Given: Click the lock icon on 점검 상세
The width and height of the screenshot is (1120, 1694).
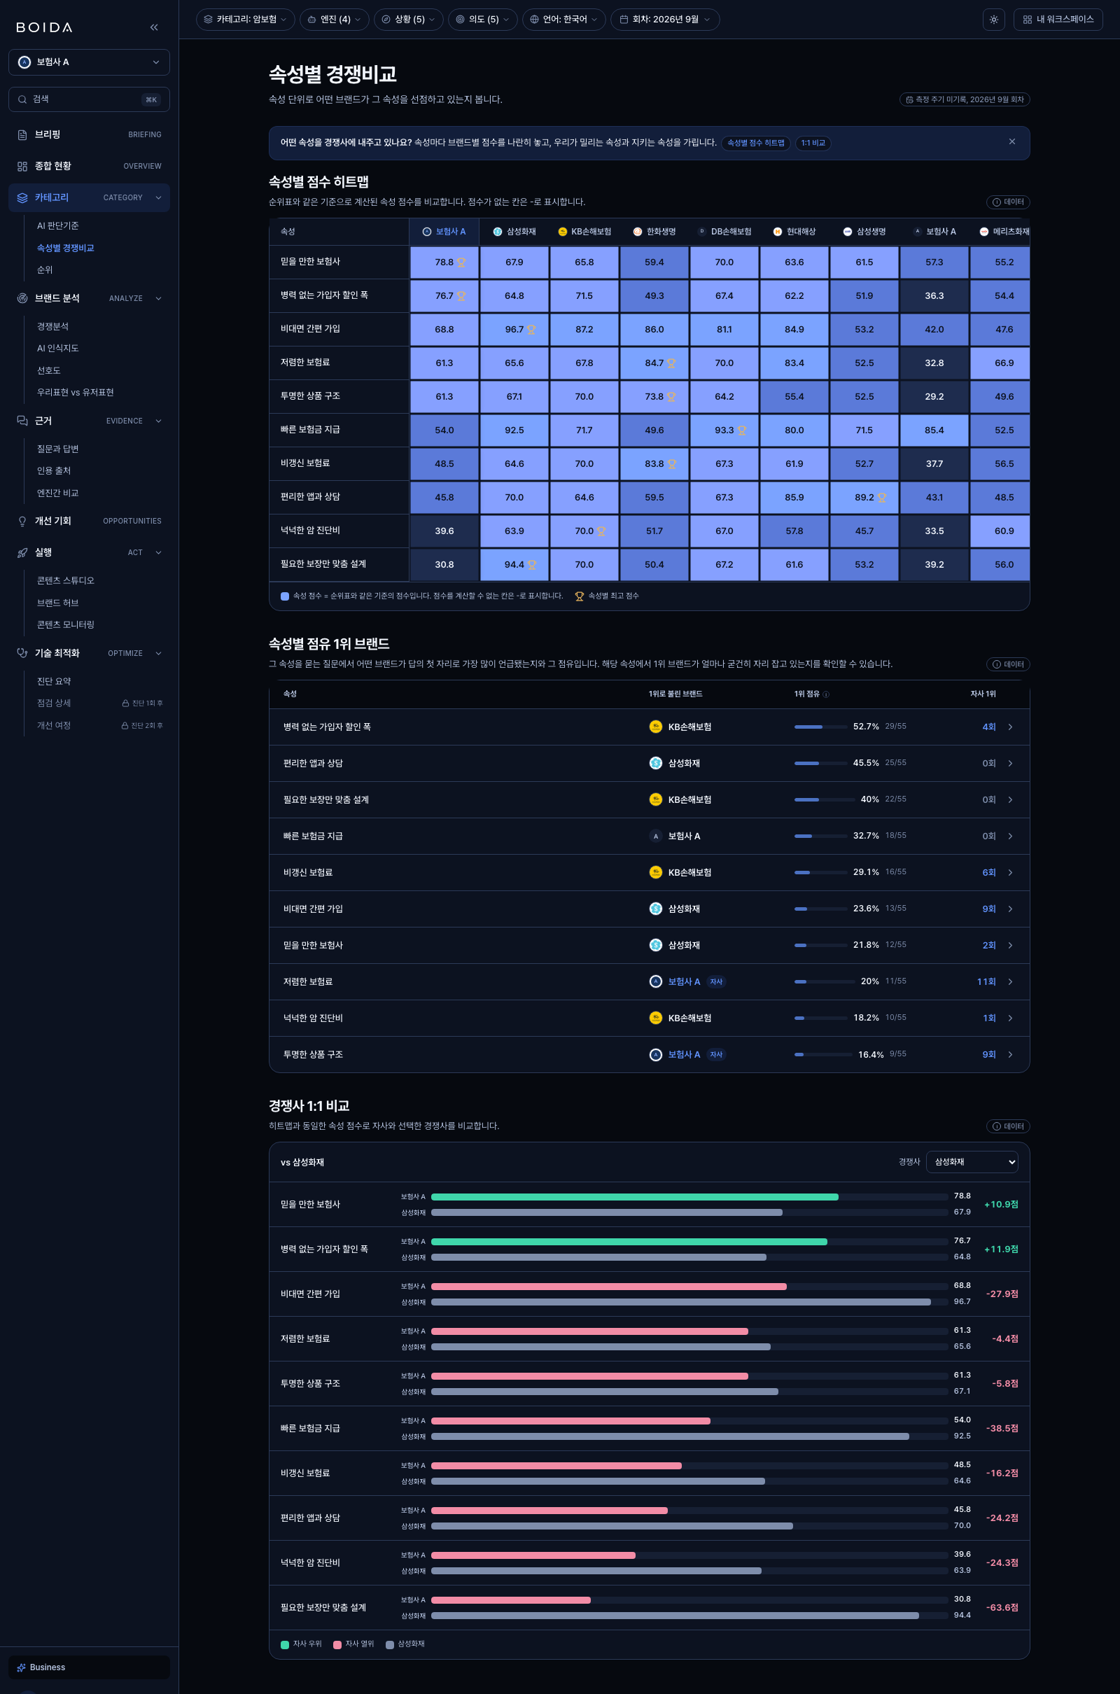Looking at the screenshot, I should pyautogui.click(x=125, y=703).
